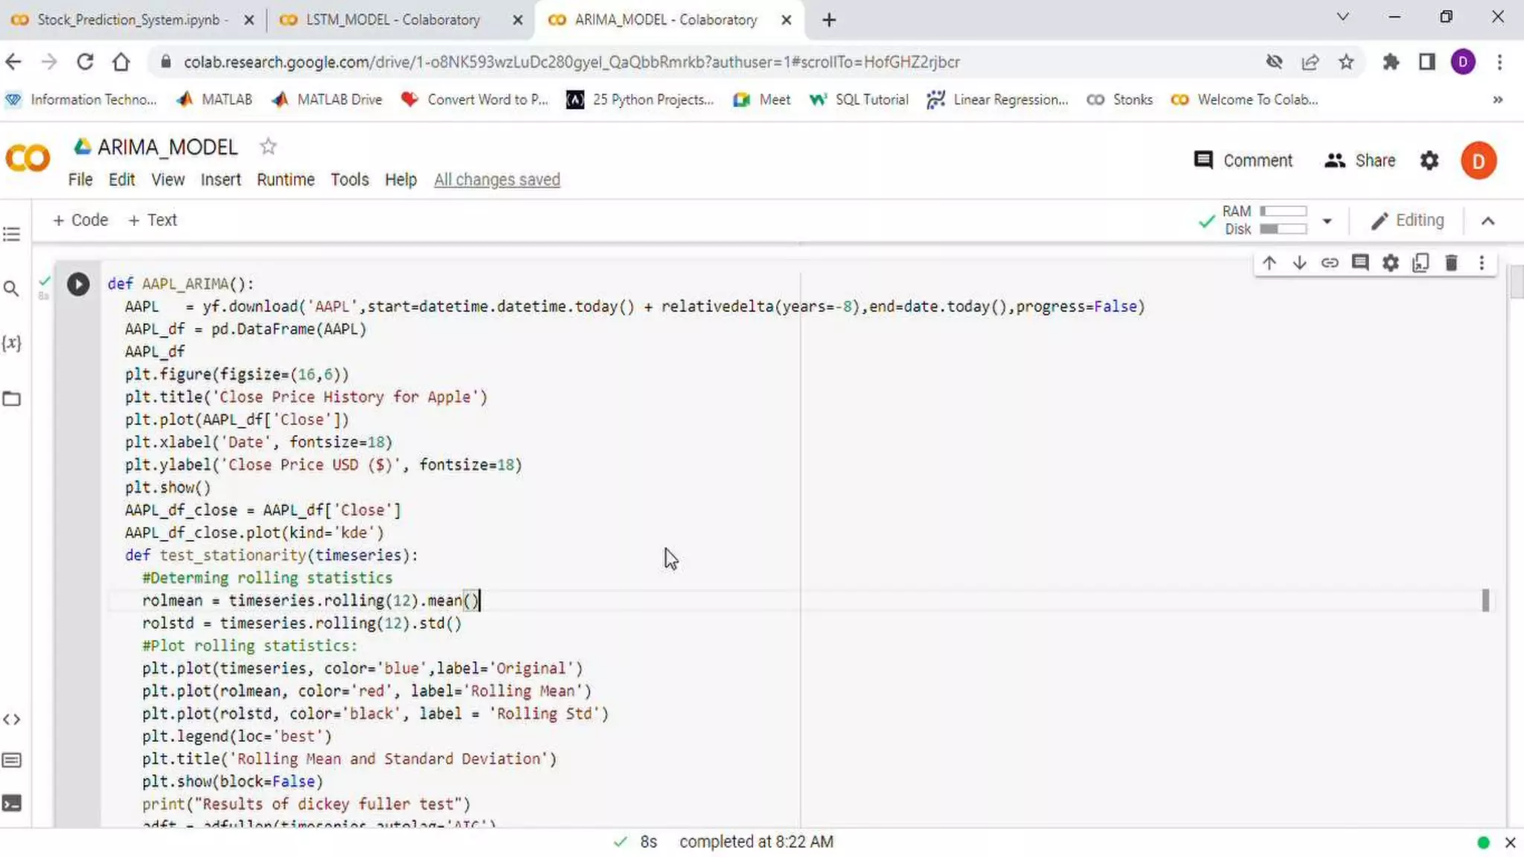This screenshot has width=1524, height=857.
Task: Click the All changes saved link
Action: pos(496,179)
